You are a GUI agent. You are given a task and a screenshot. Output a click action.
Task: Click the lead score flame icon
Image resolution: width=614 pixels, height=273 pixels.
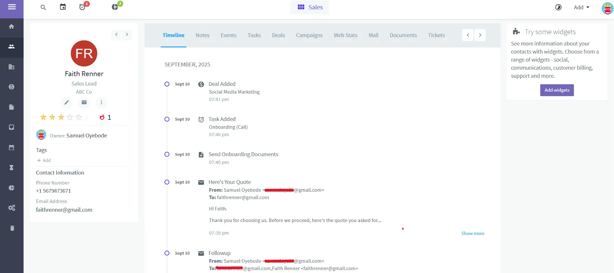(x=102, y=117)
